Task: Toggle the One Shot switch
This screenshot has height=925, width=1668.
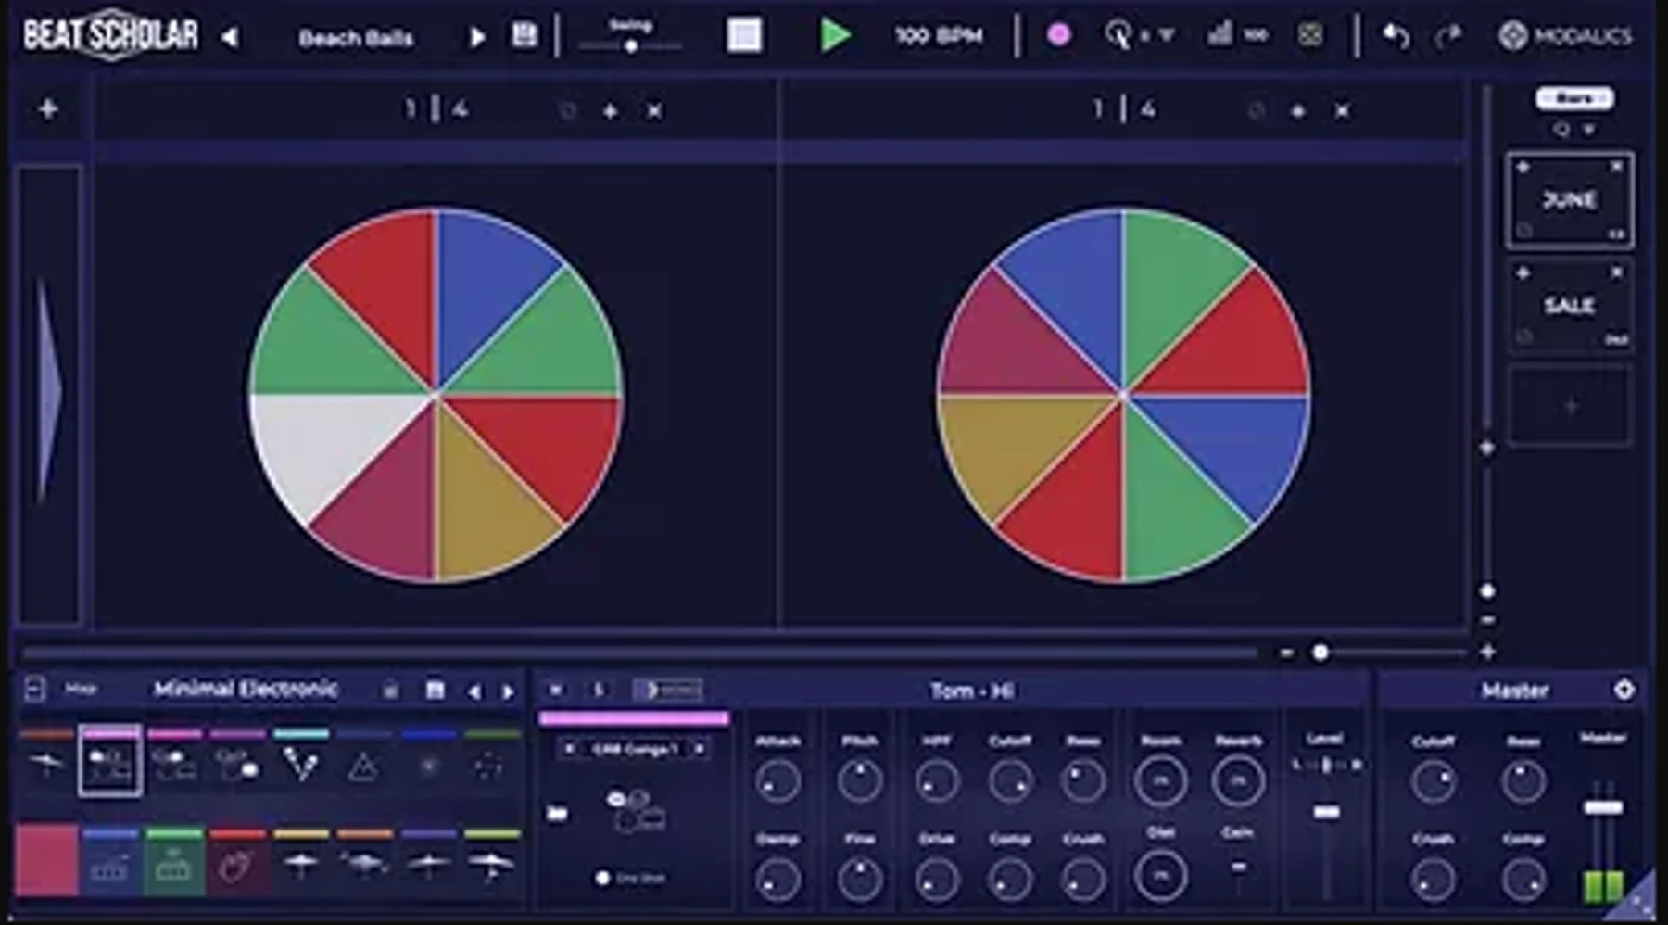Action: click(603, 877)
